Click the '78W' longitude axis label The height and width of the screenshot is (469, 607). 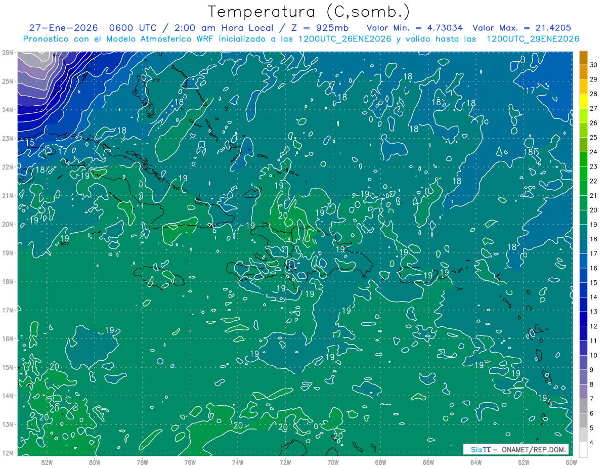[142, 463]
